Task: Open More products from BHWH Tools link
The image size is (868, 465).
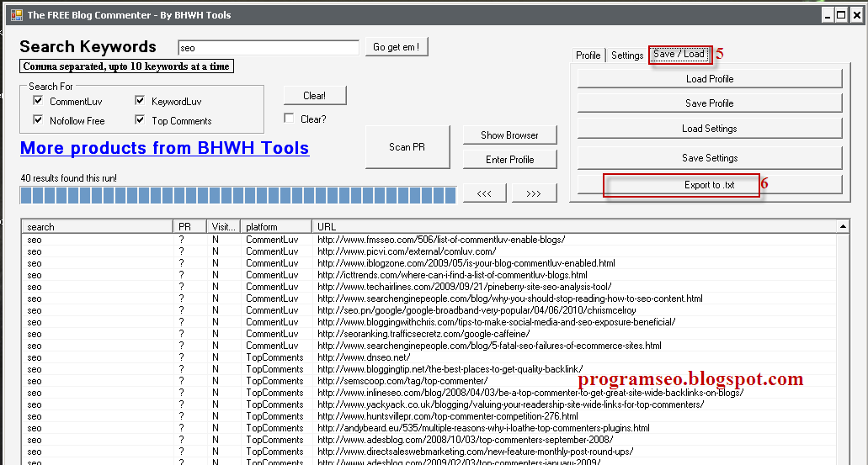Action: point(164,149)
